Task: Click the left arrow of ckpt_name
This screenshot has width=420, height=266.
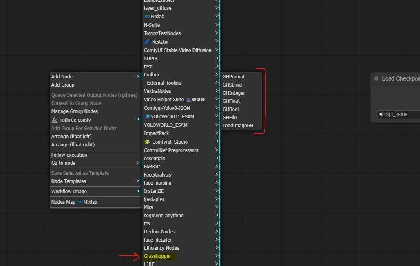Action: (x=380, y=114)
